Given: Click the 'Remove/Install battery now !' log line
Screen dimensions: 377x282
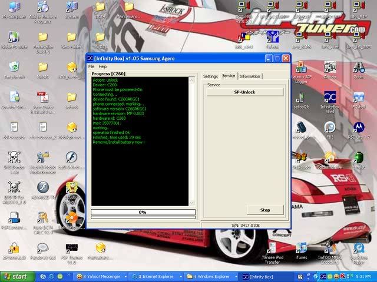Looking at the screenshot, I should tap(119, 142).
